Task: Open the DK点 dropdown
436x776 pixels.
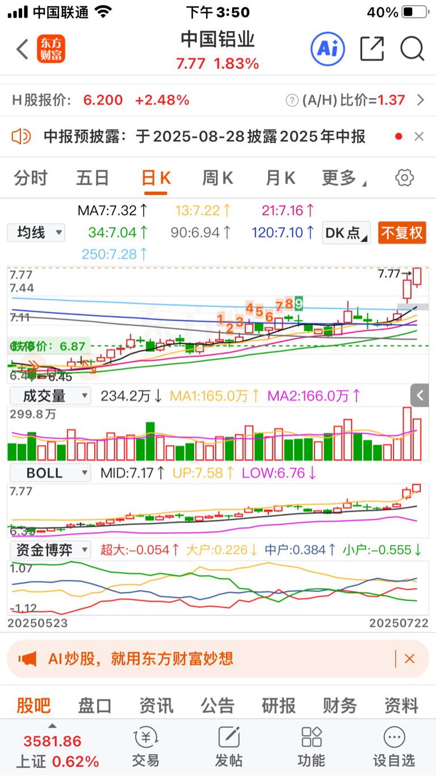Action: 346,232
